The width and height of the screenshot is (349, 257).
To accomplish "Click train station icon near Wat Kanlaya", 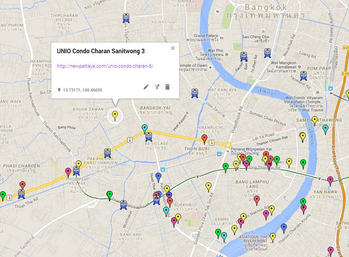I will coord(195,93).
